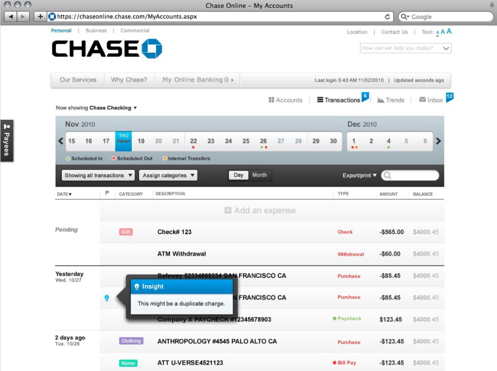The width and height of the screenshot is (497, 371).
Task: Click the Chase octagon logo
Action: tap(152, 48)
